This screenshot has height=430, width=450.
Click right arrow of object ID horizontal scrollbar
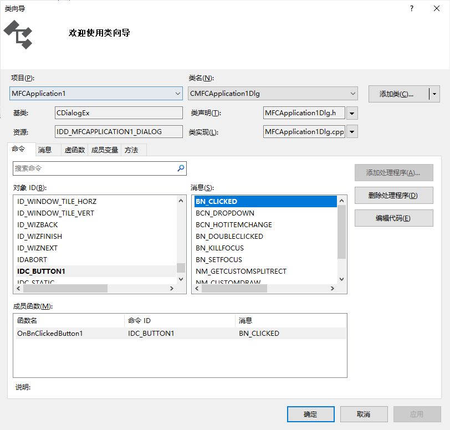[172, 289]
